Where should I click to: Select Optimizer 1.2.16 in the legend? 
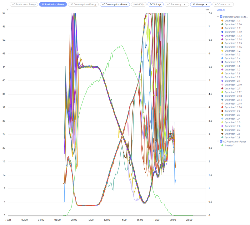233,107
